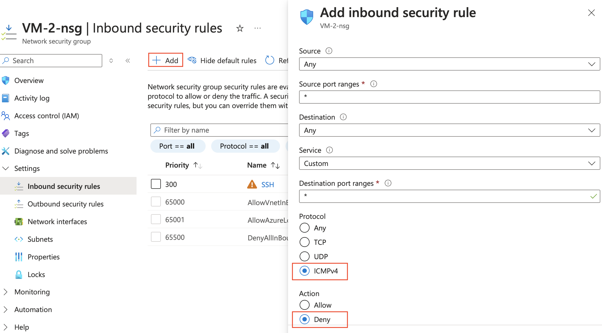The image size is (602, 333).
Task: Select the TCP protocol radio button
Action: pos(305,242)
